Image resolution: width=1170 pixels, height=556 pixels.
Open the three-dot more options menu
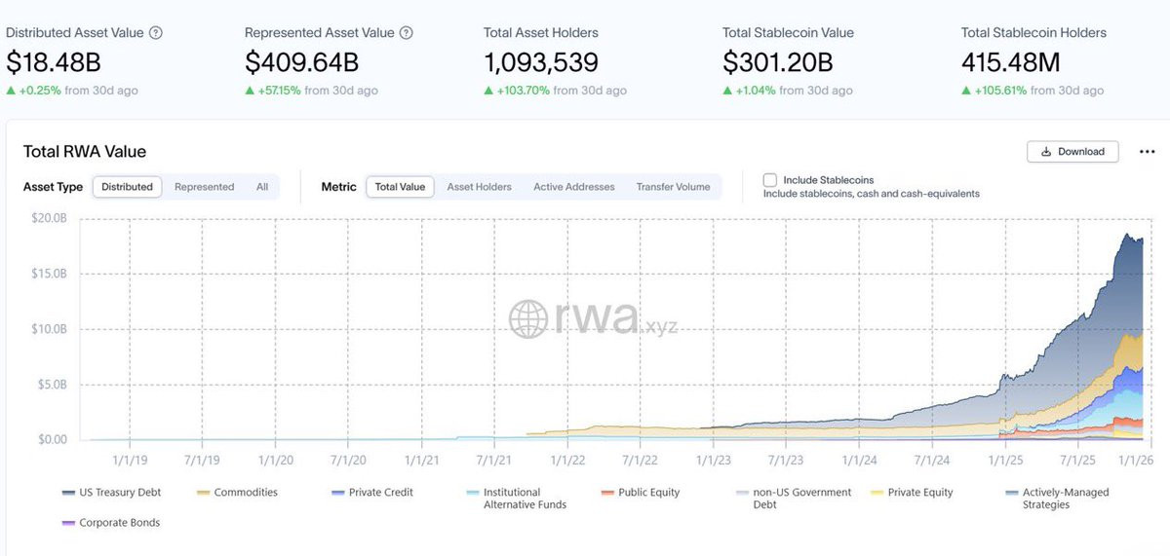[x=1147, y=152]
